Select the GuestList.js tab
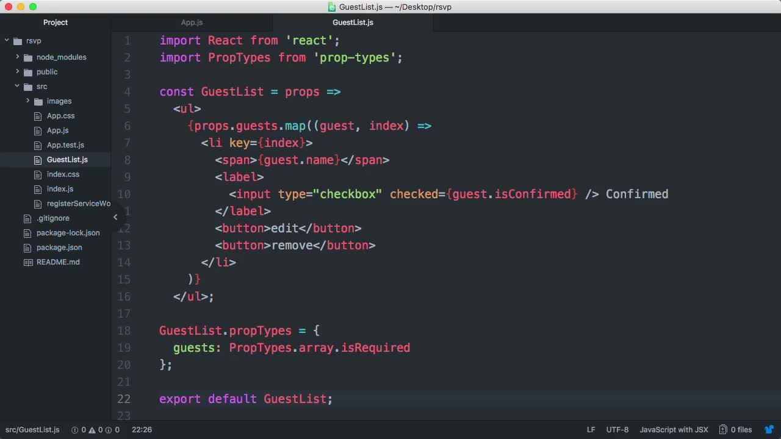 [353, 23]
